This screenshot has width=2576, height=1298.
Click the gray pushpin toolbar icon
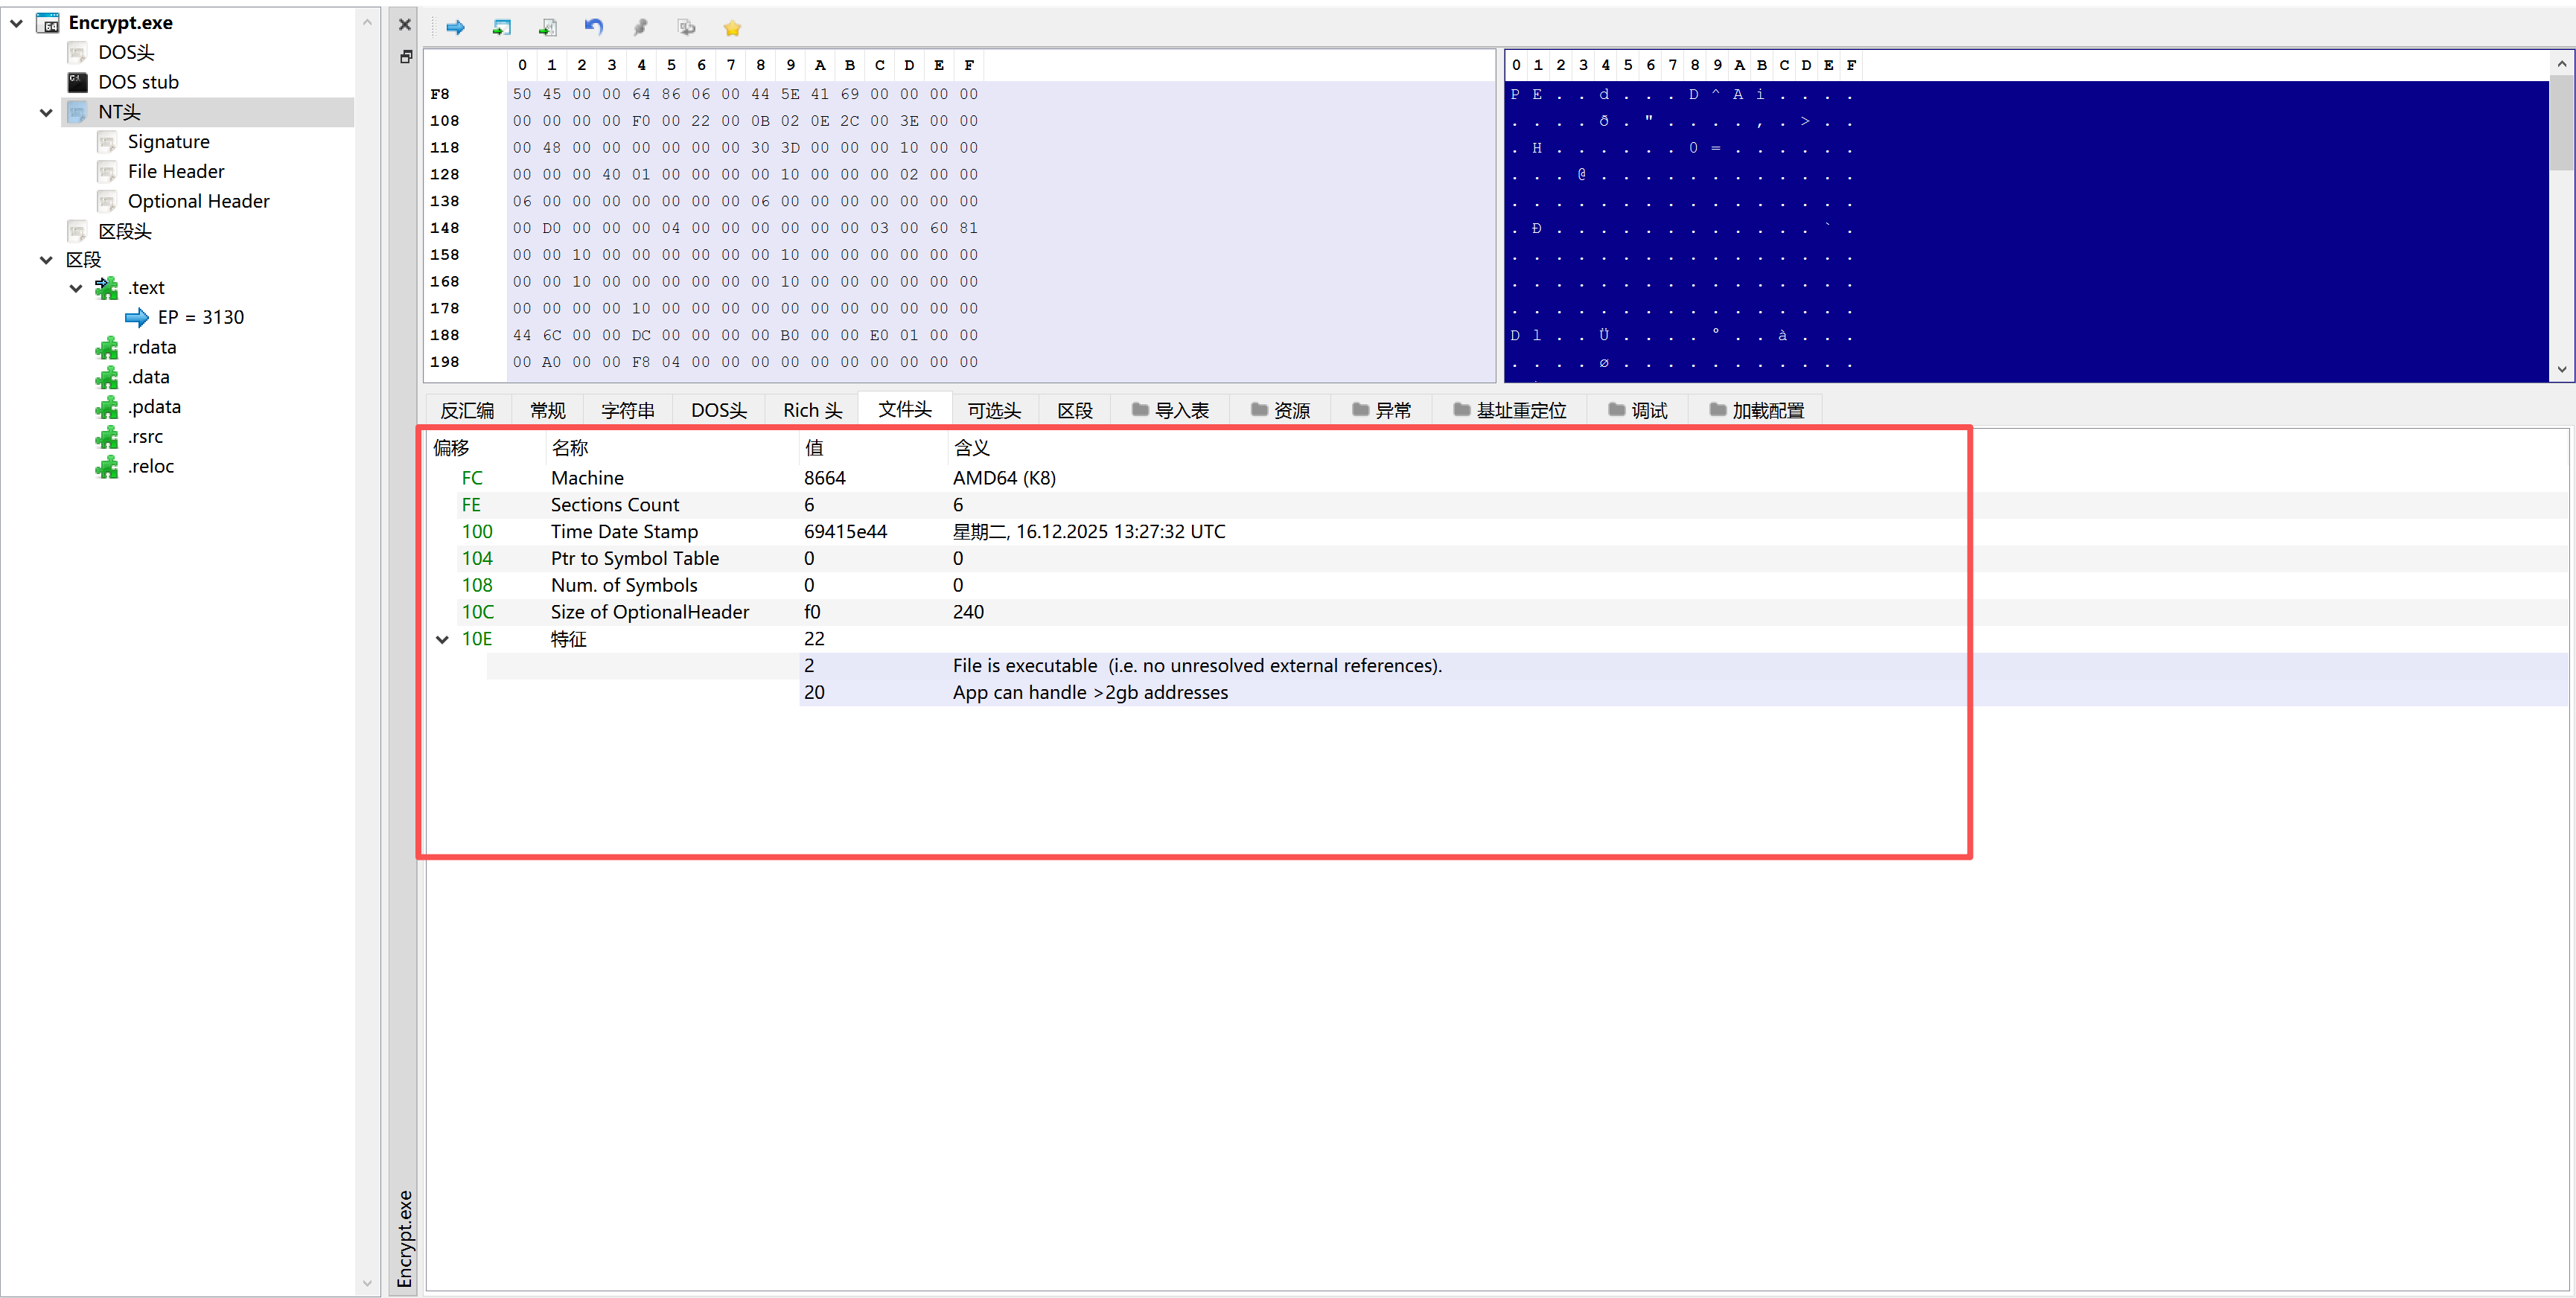[640, 27]
